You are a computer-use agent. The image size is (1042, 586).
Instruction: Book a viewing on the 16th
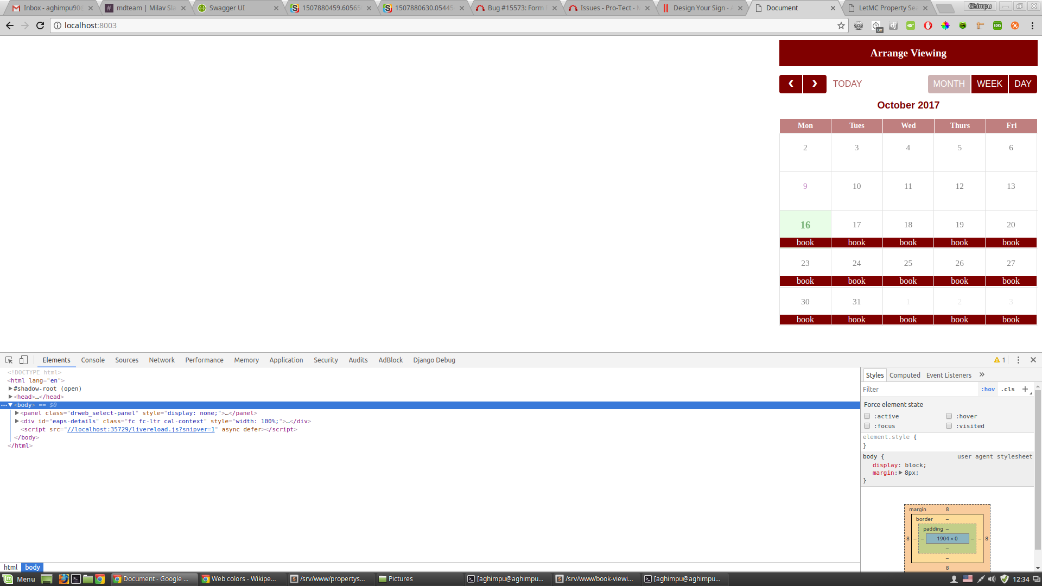[x=805, y=243]
